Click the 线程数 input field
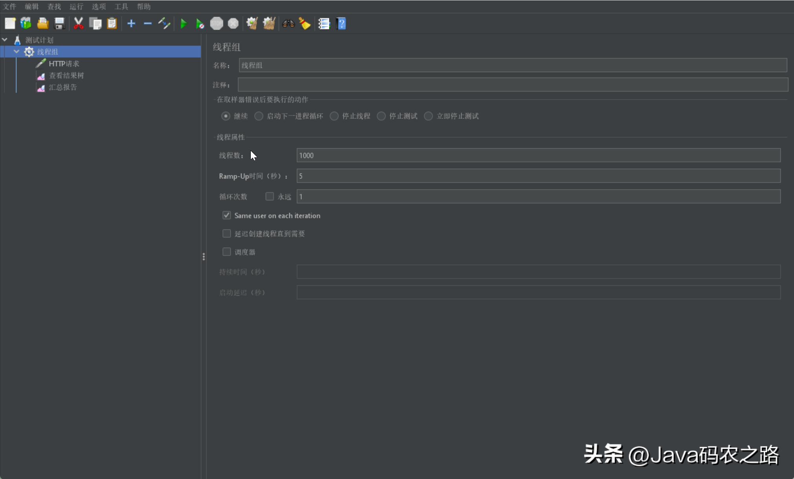794x479 pixels. [x=538, y=155]
